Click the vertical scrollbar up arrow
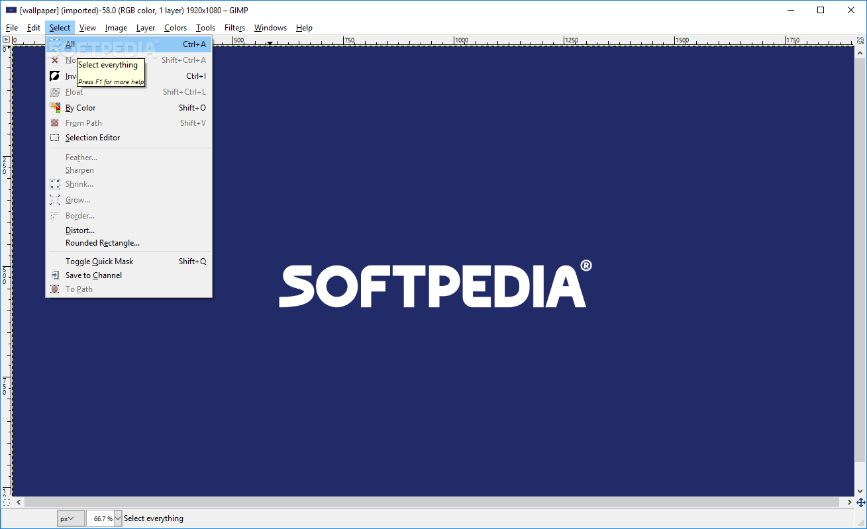 [x=861, y=51]
